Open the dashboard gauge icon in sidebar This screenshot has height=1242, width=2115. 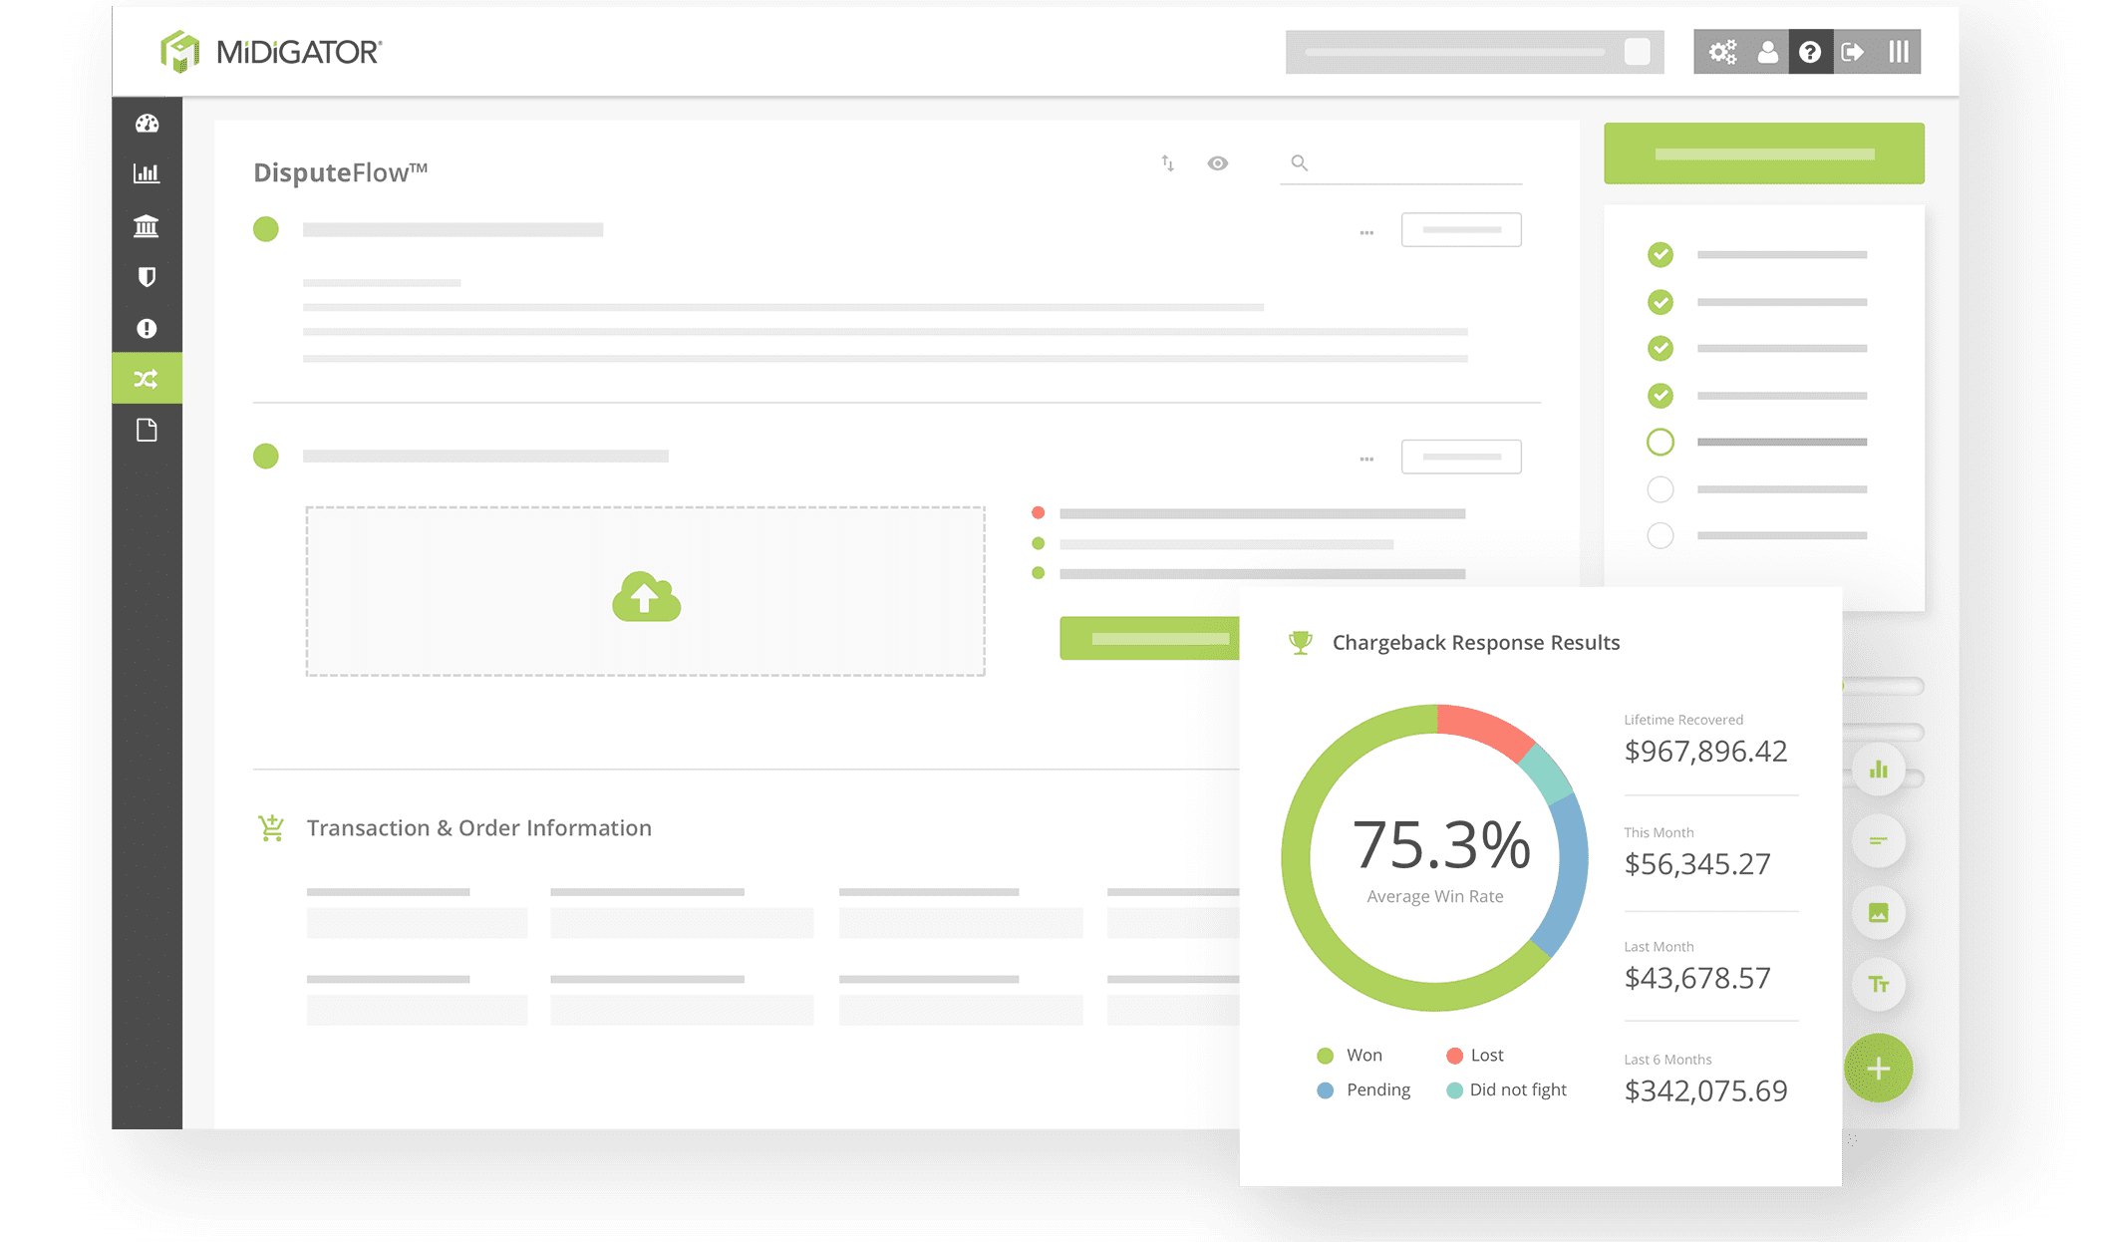pyautogui.click(x=147, y=124)
